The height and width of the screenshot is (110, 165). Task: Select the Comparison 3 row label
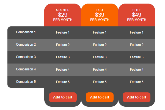(x=26, y=57)
